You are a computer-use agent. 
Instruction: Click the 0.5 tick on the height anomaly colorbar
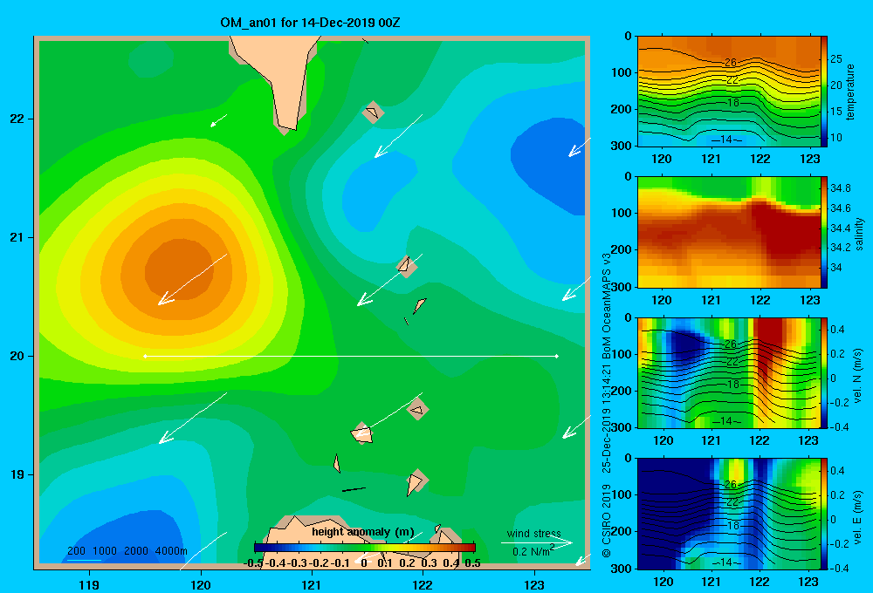[x=472, y=563]
